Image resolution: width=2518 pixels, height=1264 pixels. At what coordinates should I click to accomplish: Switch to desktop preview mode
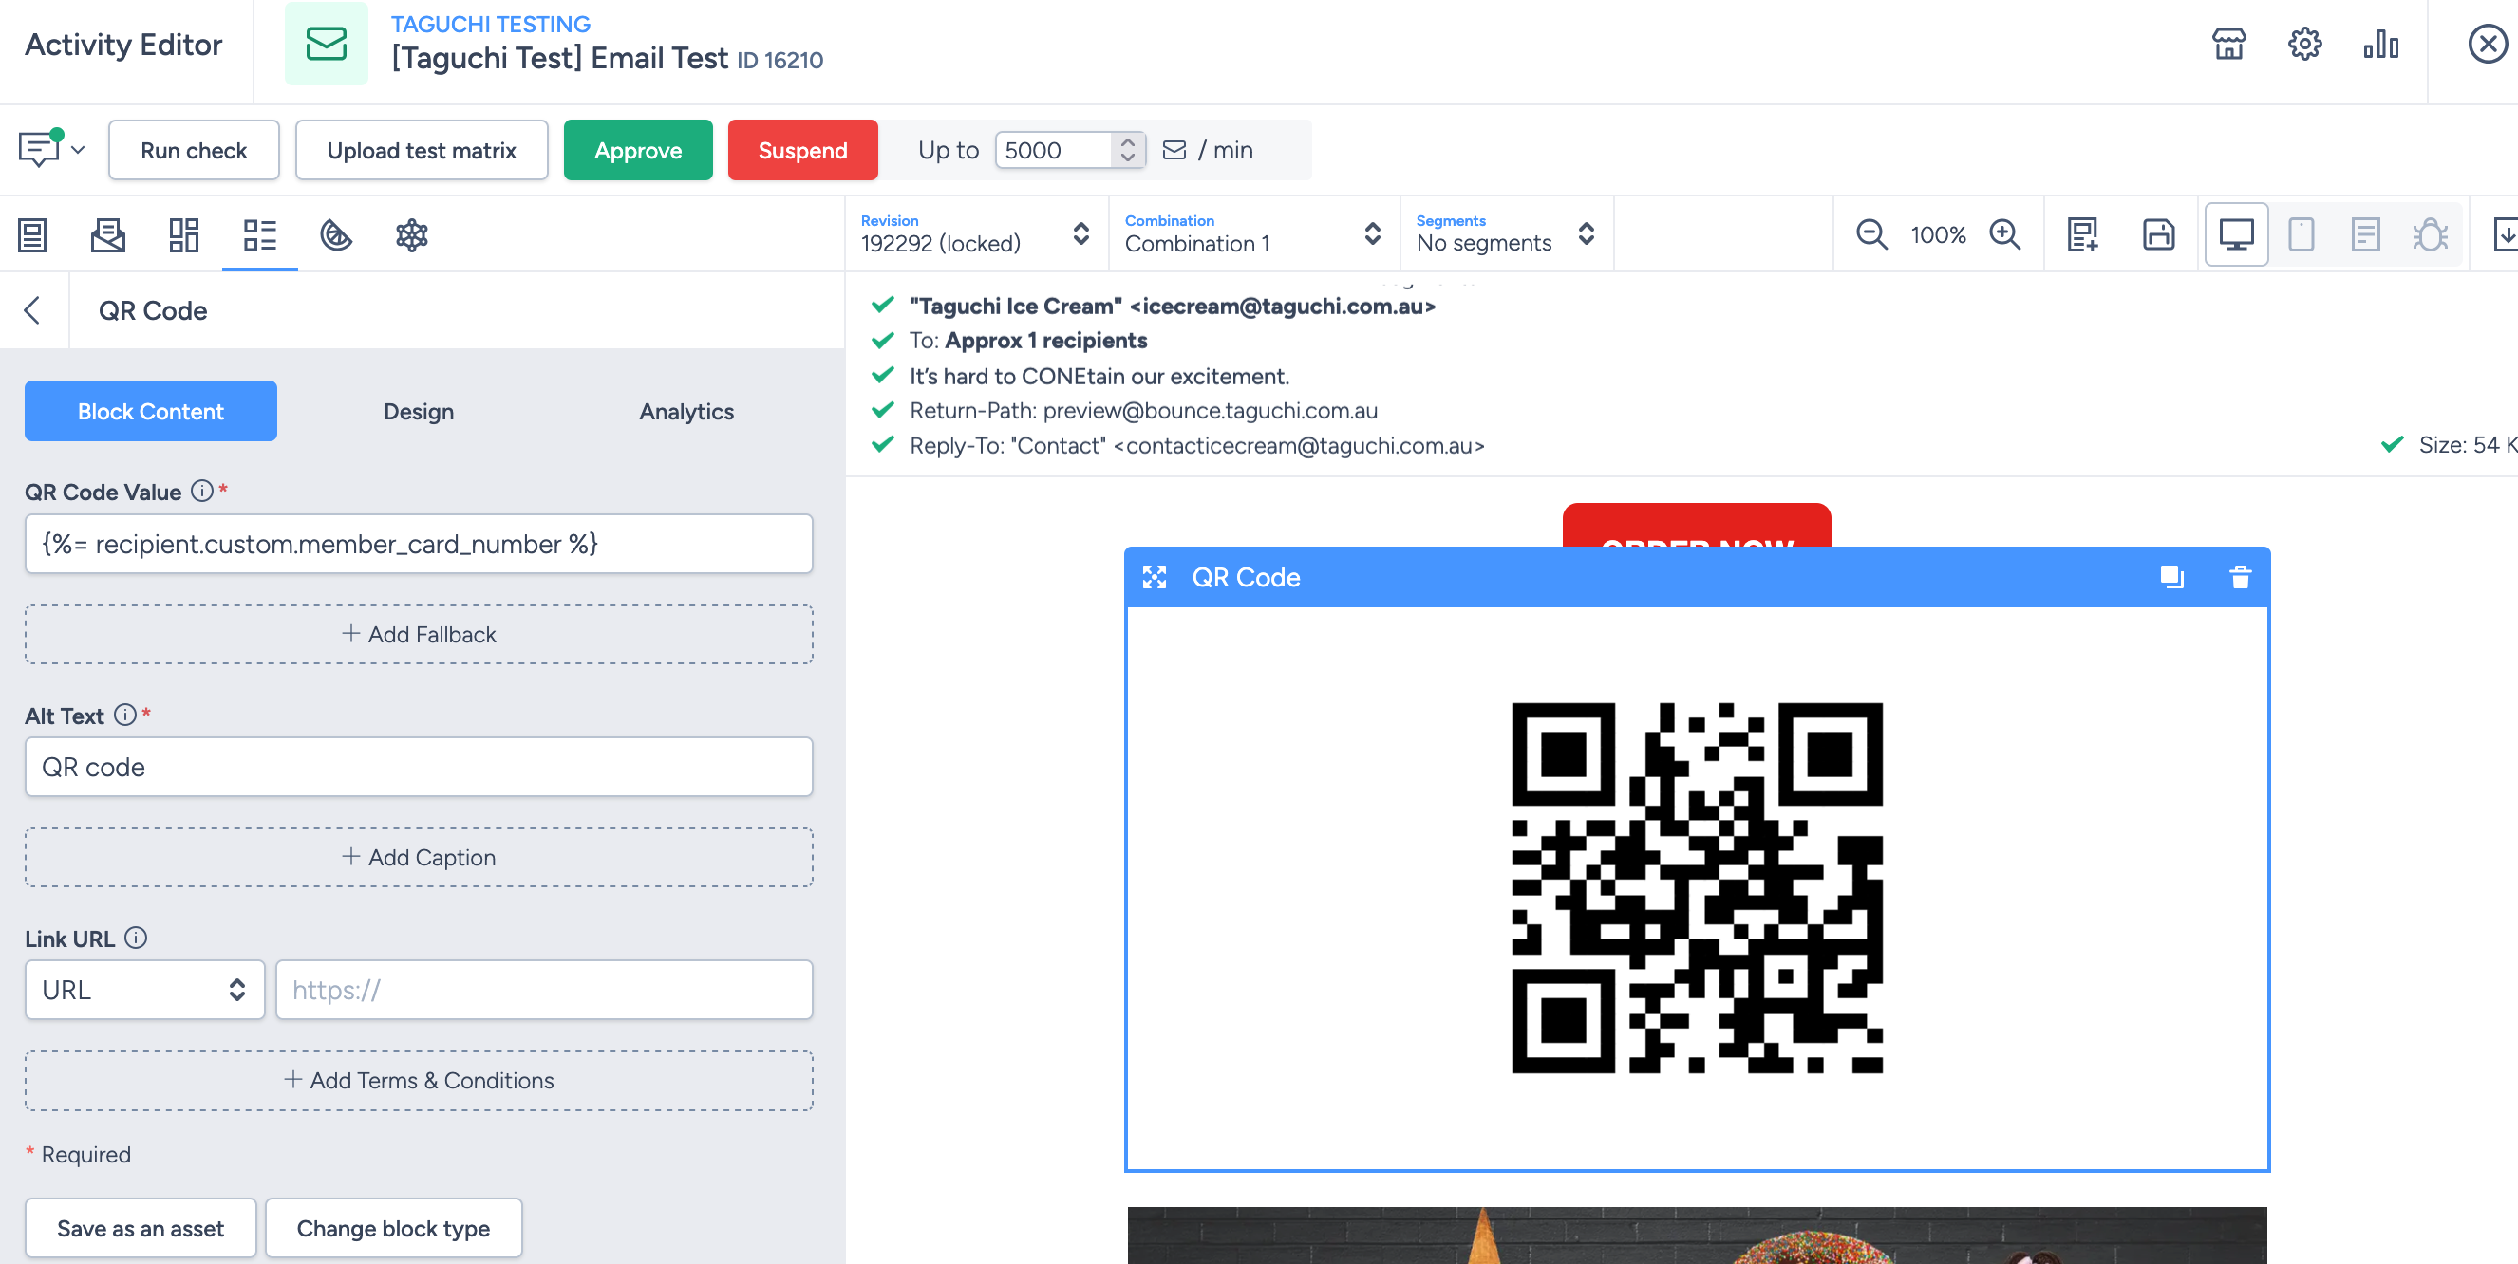(2237, 235)
